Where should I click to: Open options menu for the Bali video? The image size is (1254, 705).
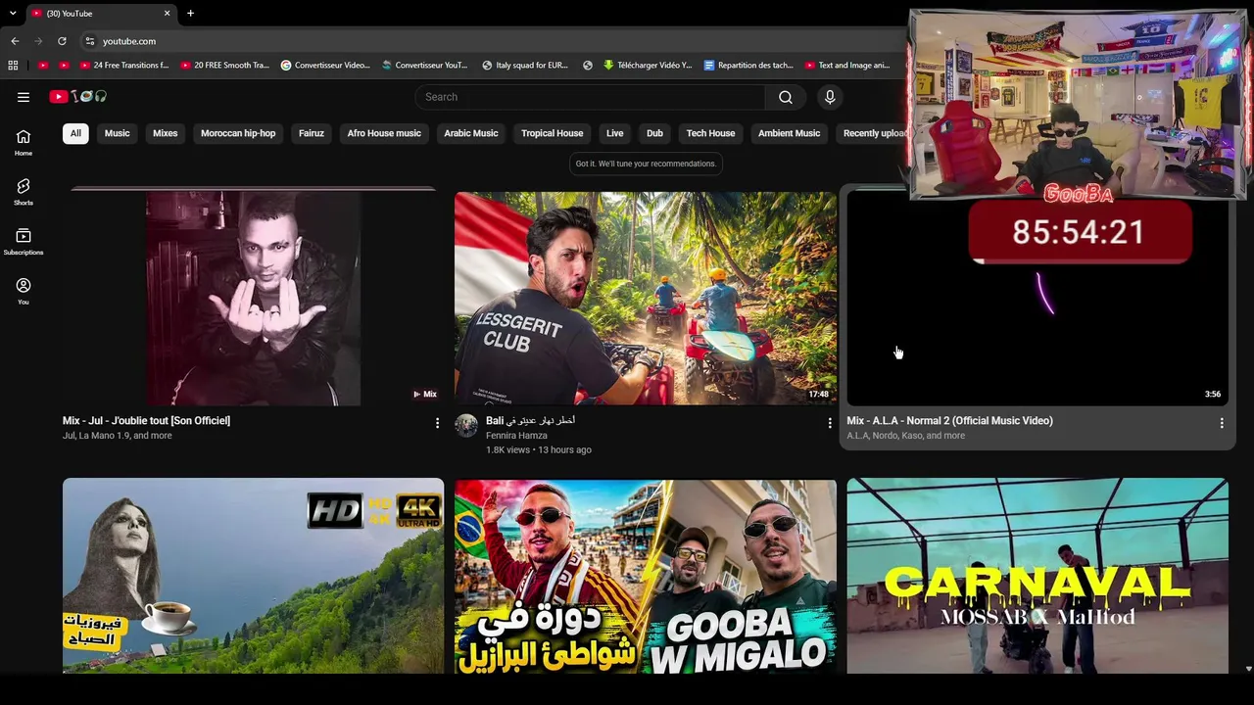point(830,423)
